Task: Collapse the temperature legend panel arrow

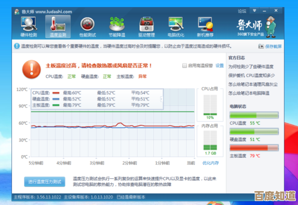Action: (x=161, y=98)
